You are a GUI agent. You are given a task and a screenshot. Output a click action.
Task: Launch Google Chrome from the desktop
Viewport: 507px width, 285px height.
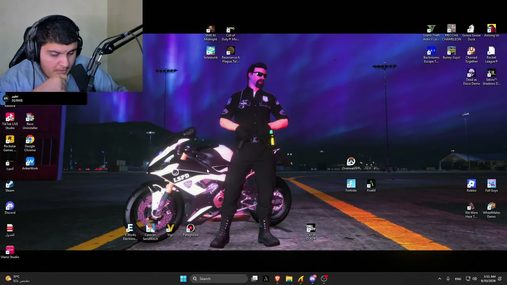click(x=30, y=144)
